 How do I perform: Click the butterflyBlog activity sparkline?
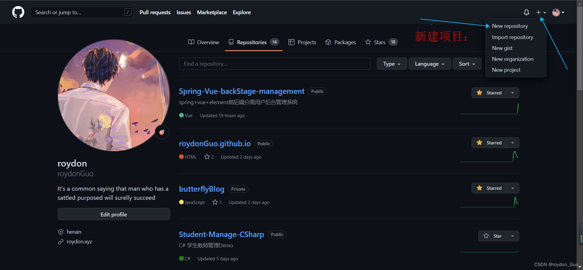point(489,202)
